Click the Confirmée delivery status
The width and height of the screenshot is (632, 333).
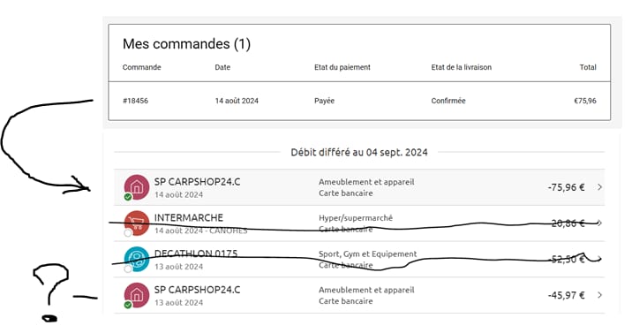click(448, 101)
